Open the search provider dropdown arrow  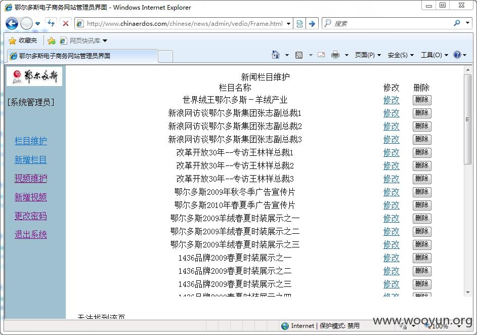[x=467, y=23]
